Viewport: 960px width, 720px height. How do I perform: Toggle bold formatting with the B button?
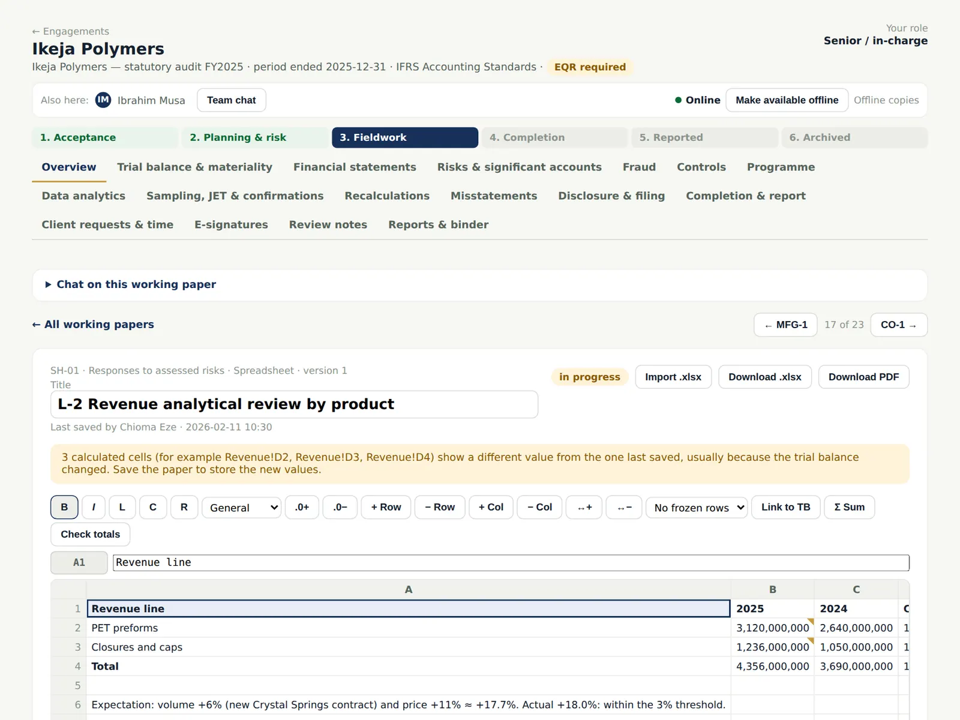pos(64,507)
